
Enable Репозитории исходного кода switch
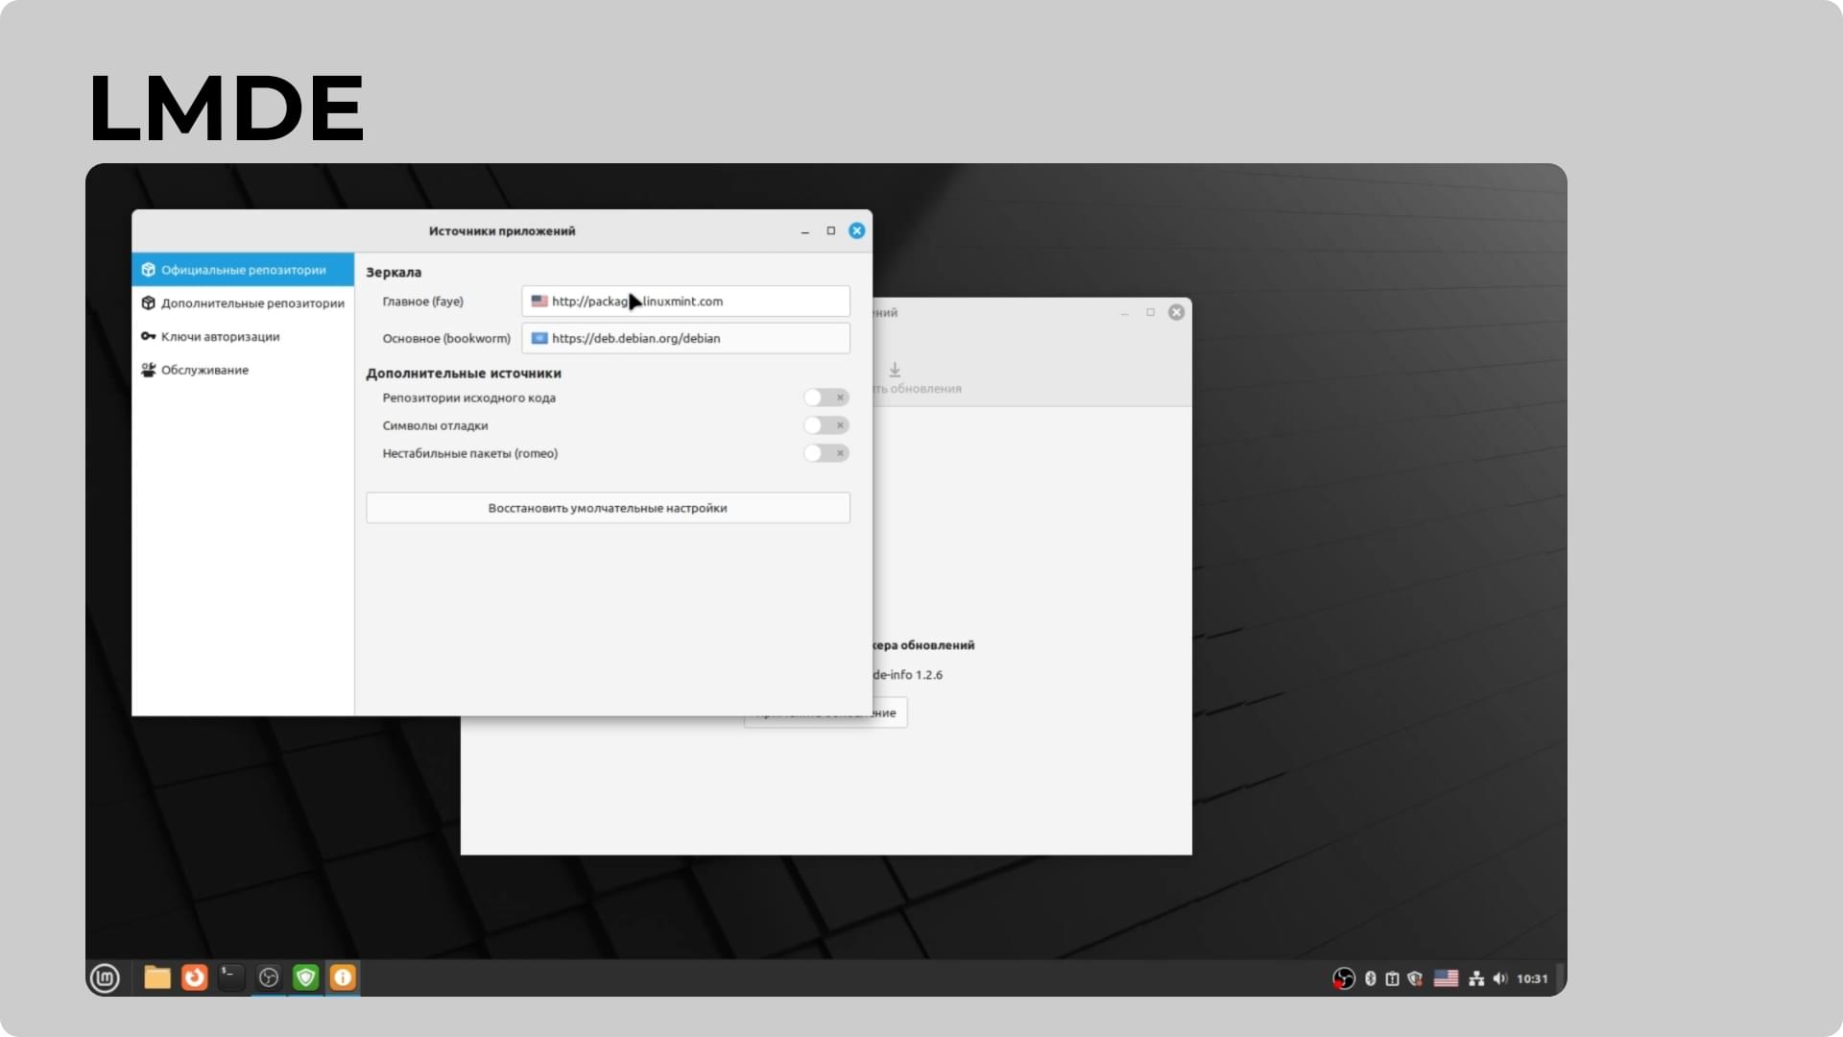(x=826, y=398)
